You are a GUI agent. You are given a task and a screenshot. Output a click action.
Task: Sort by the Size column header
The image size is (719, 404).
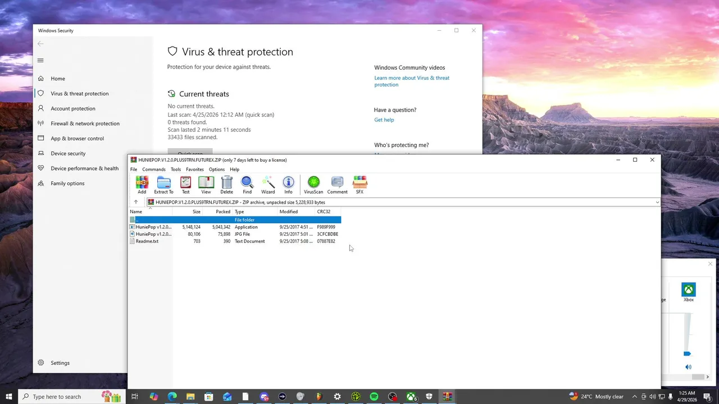[188, 212]
